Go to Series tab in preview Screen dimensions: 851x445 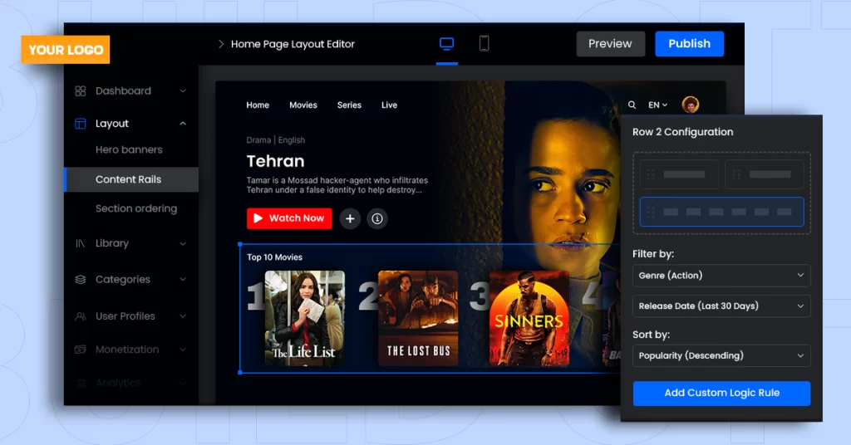click(349, 105)
